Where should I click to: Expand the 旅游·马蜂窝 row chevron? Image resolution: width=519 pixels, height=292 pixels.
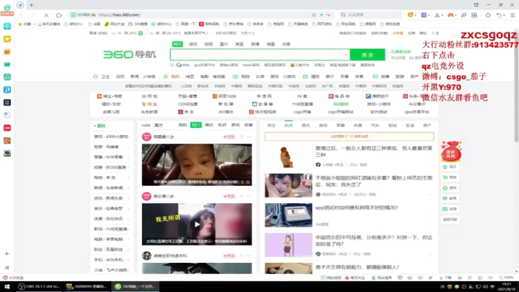128,147
